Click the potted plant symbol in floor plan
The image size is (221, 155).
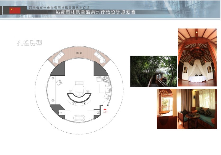tap(106, 79)
